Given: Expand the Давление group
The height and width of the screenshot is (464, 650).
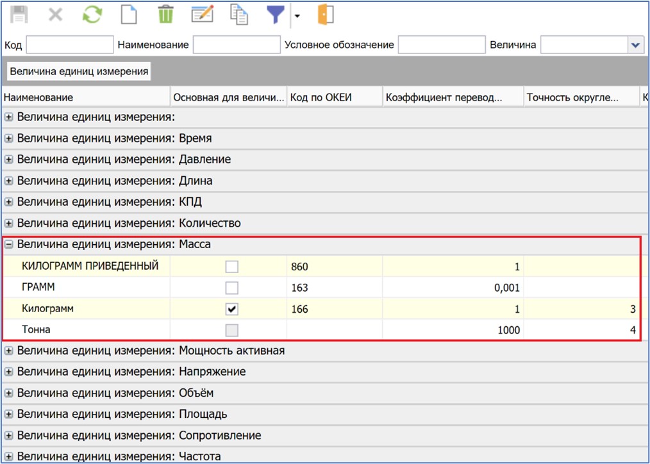Looking at the screenshot, I should 9,160.
